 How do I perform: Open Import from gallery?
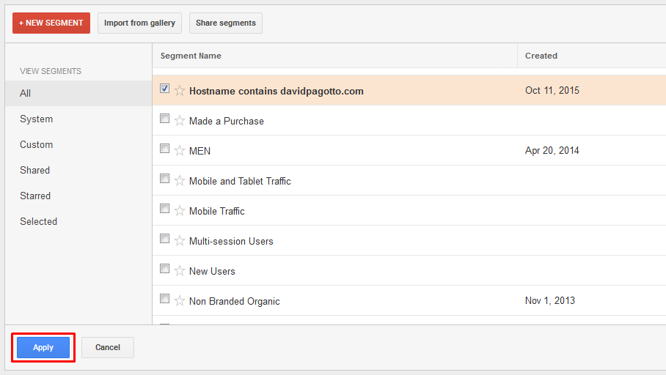point(139,23)
